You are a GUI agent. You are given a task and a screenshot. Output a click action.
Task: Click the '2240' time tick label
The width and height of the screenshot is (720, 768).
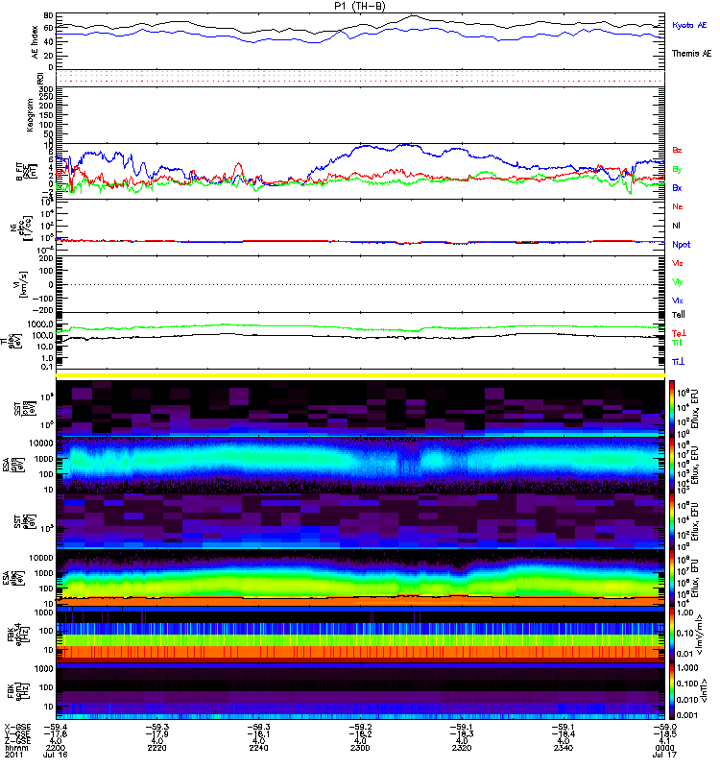(258, 748)
